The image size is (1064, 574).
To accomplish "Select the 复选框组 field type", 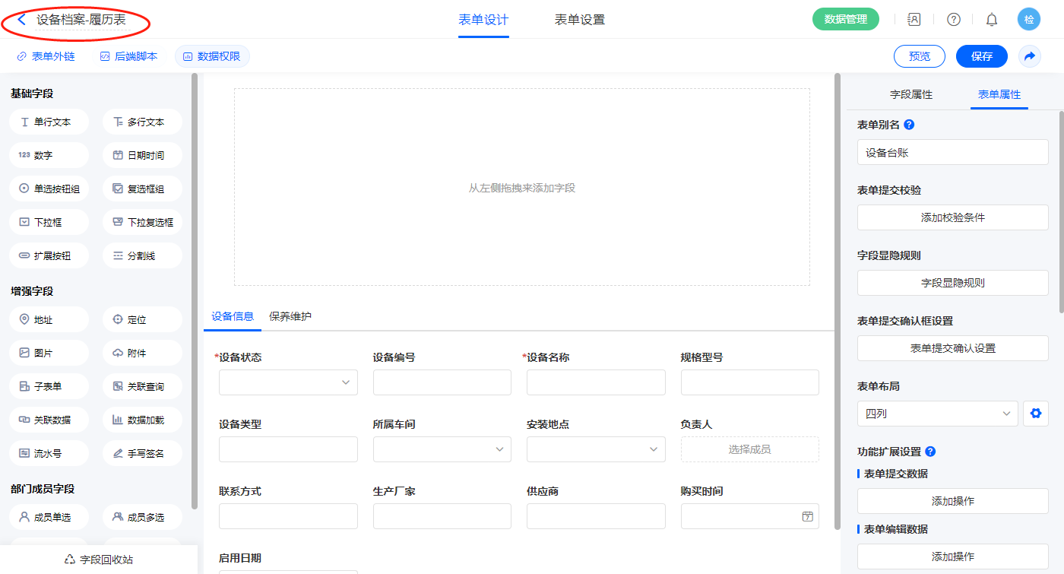I will pos(142,189).
